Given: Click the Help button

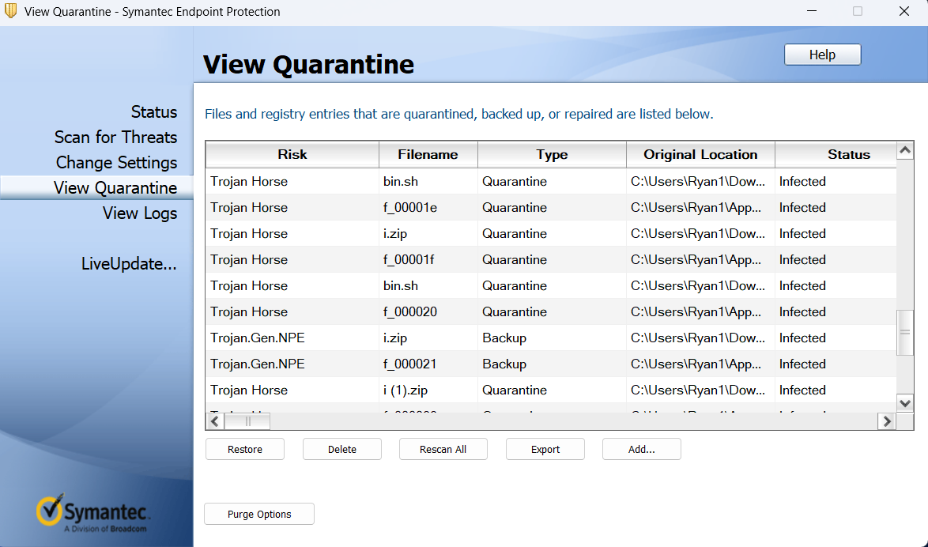Looking at the screenshot, I should point(822,55).
